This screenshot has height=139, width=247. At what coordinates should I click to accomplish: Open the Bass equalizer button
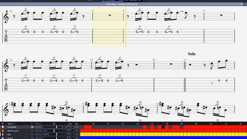[77, 134]
